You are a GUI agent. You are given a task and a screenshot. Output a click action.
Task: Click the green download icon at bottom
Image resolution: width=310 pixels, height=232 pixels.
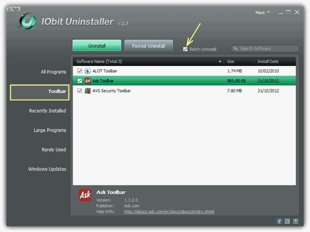296,221
